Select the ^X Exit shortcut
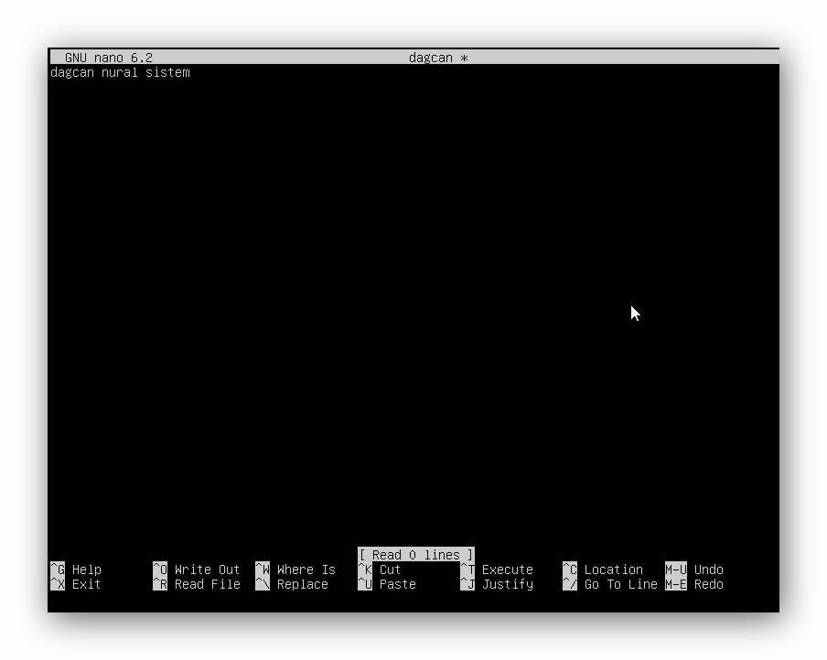Viewport: 827px width, 660px height. pos(76,584)
